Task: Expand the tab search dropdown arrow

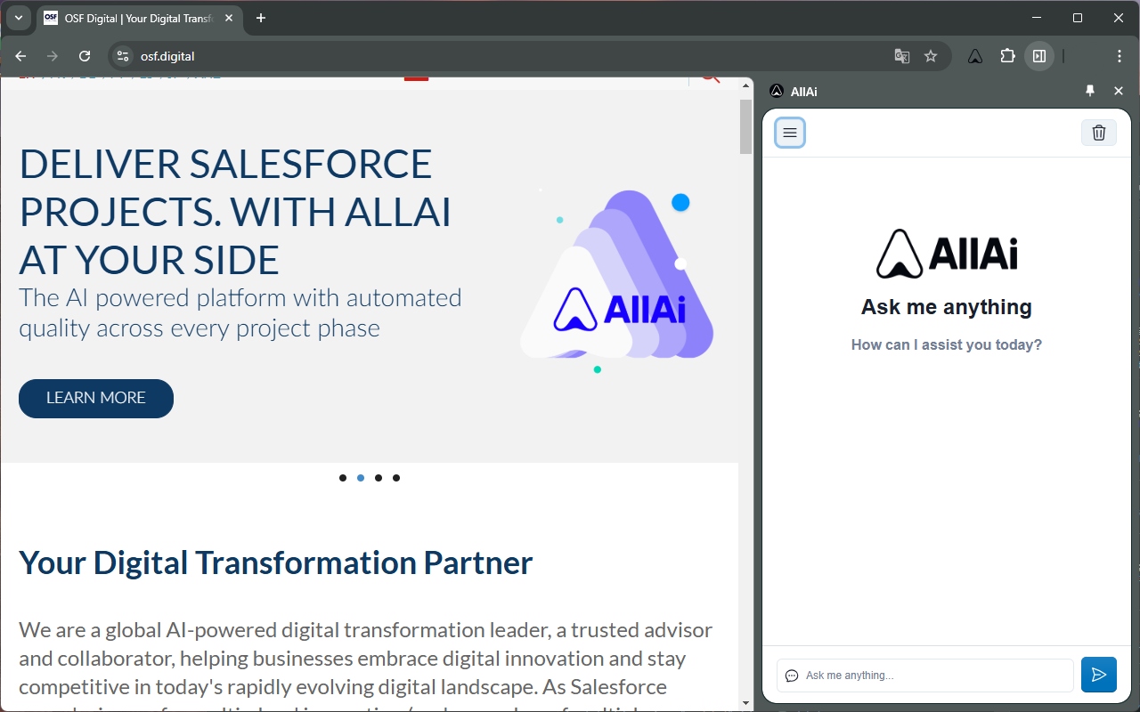Action: tap(19, 18)
